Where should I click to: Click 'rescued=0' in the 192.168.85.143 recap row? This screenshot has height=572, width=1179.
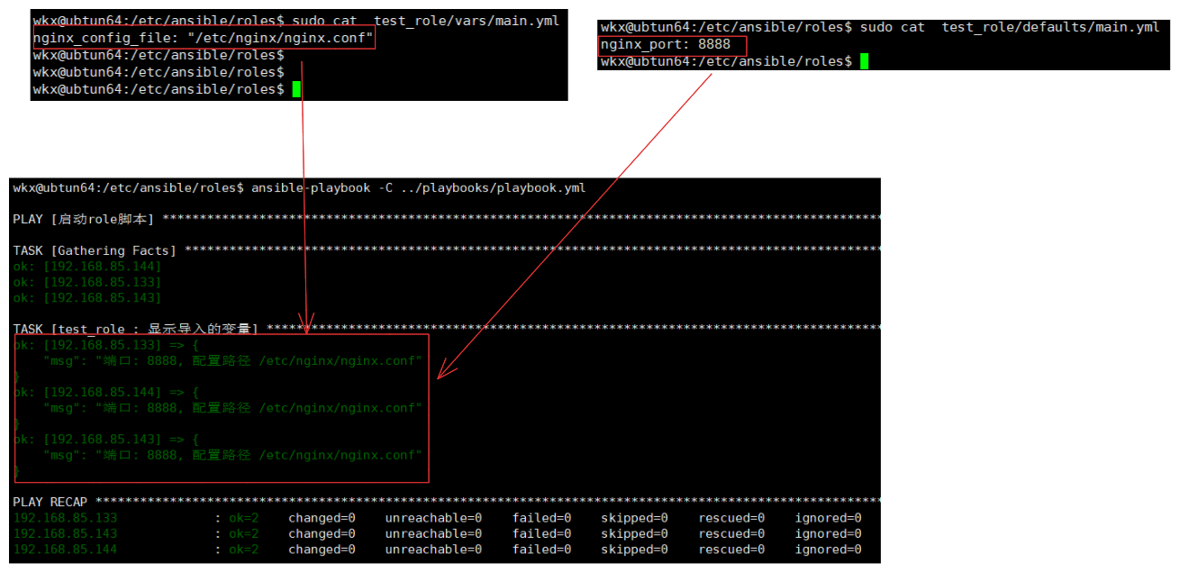731,533
